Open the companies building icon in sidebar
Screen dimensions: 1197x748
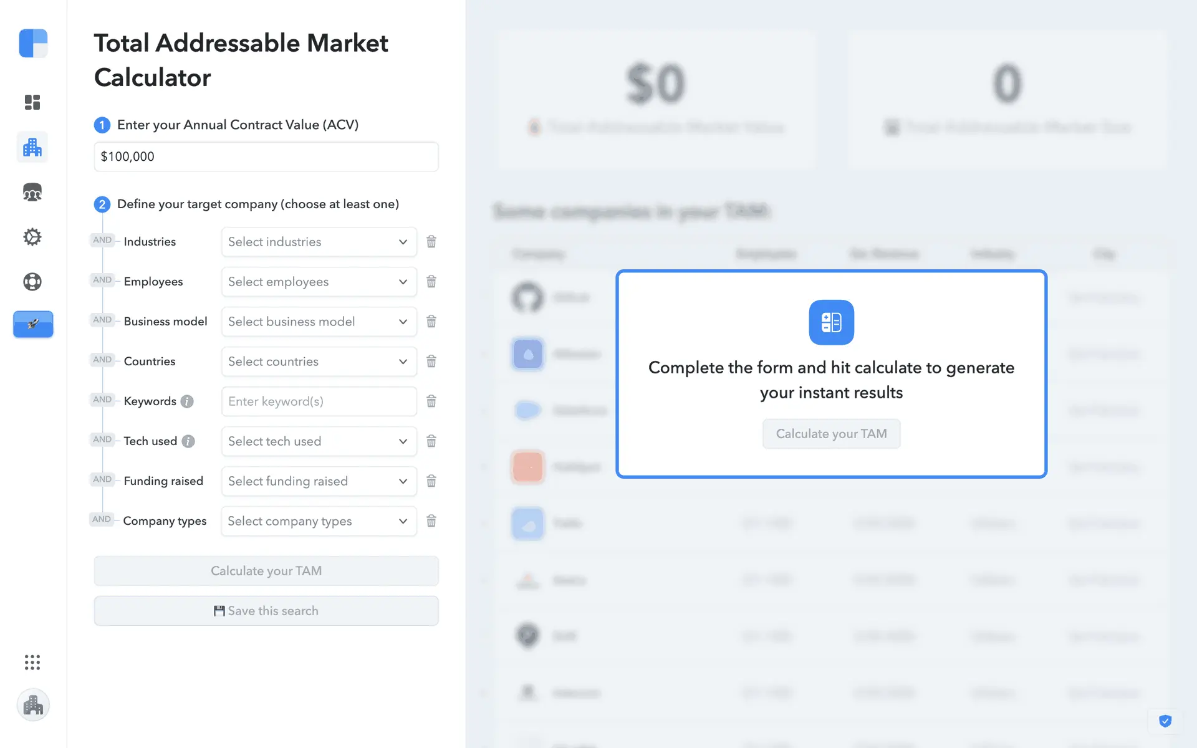tap(32, 148)
